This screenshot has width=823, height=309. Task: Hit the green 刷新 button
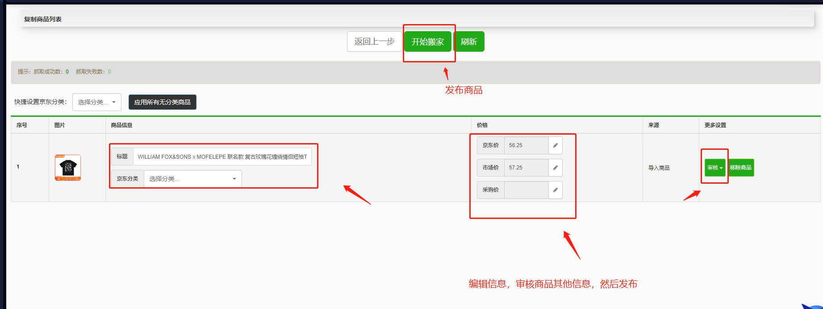tap(469, 41)
